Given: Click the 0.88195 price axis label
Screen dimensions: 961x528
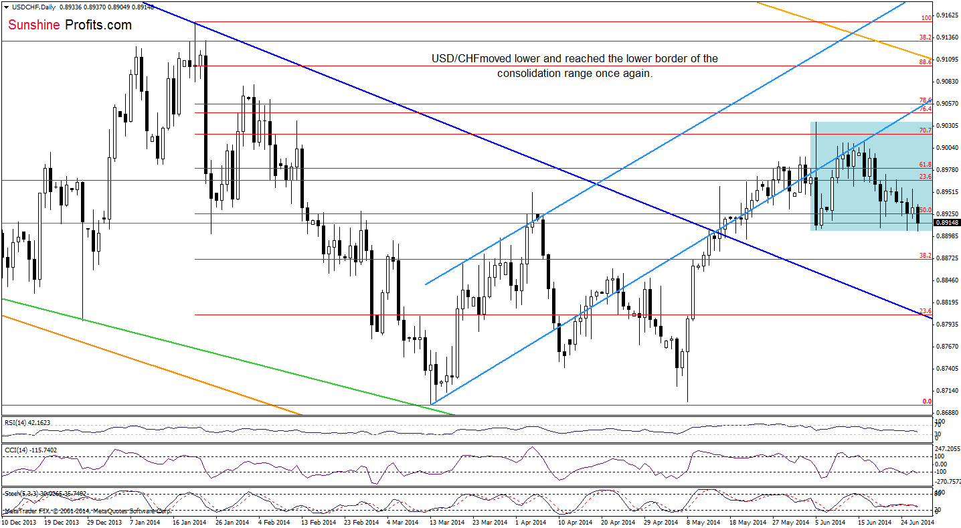Looking at the screenshot, I should pyautogui.click(x=947, y=302).
